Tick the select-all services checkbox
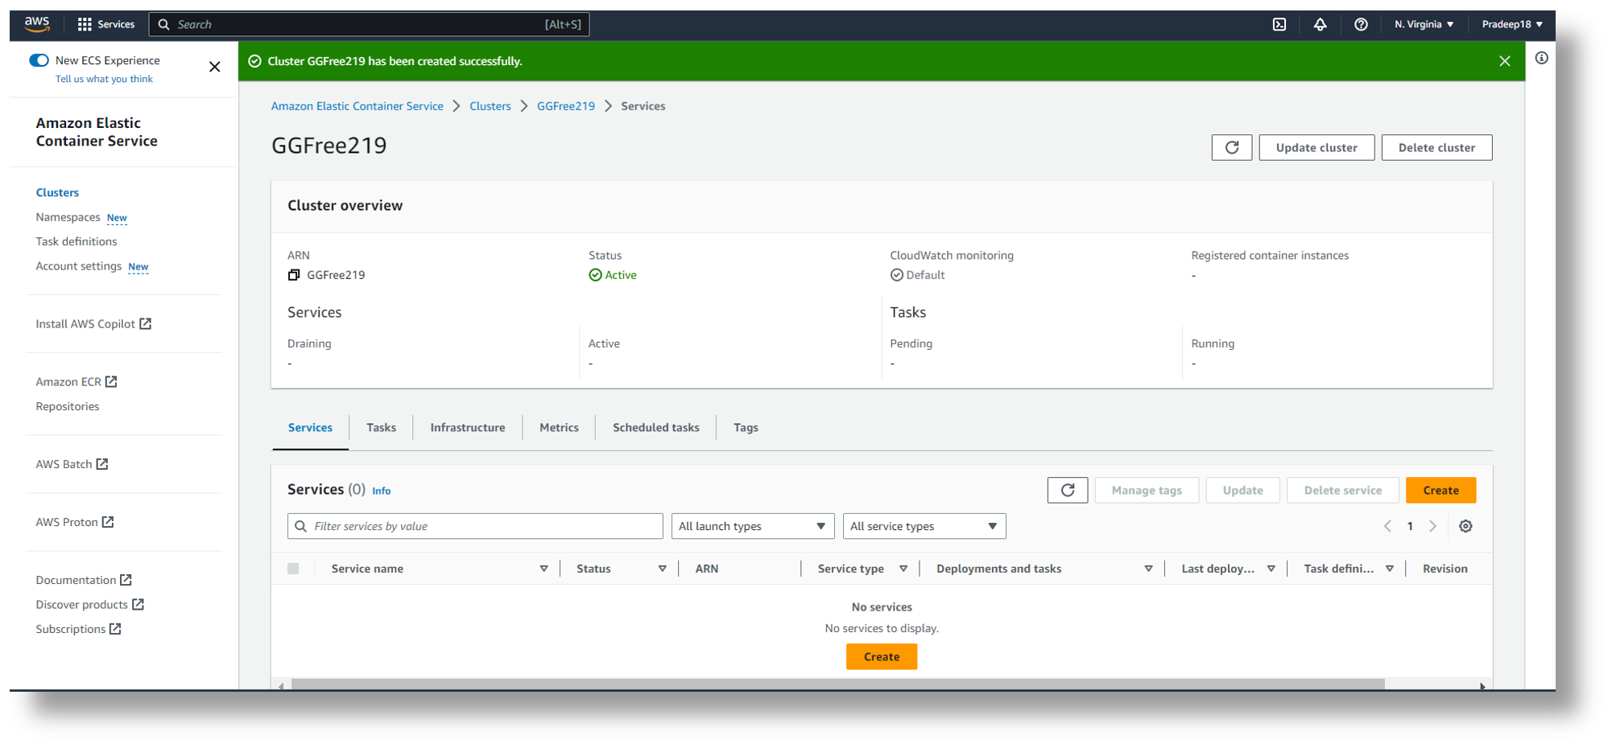This screenshot has height=748, width=1612. pyautogui.click(x=293, y=569)
